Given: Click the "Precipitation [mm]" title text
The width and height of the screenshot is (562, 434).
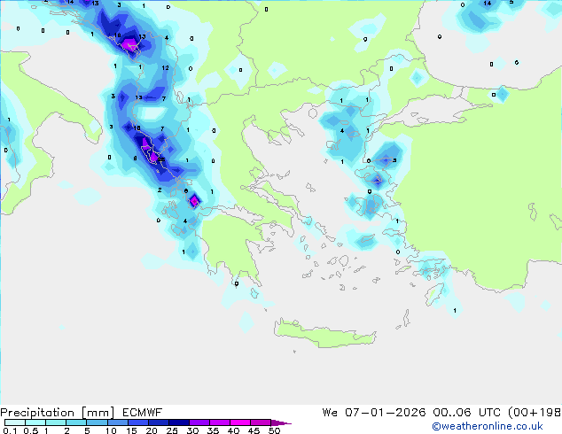Looking at the screenshot, I should [x=58, y=413].
